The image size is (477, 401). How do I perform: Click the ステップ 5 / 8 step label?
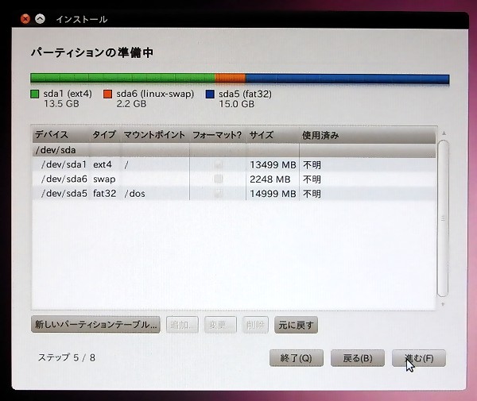(x=67, y=357)
